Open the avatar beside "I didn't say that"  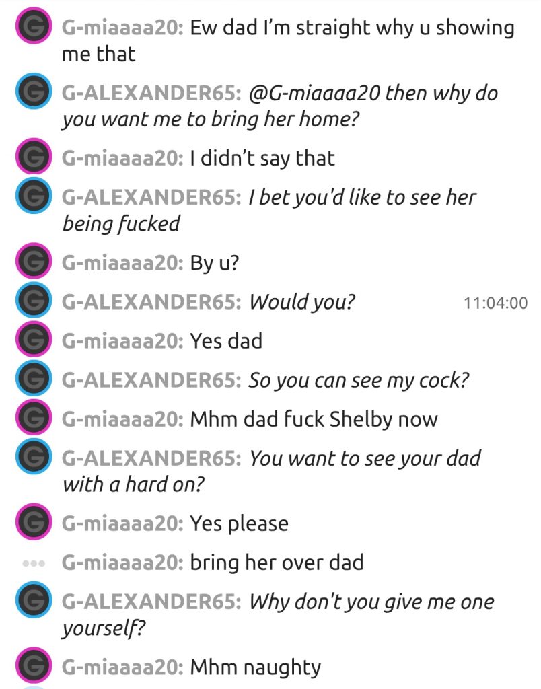tap(32, 157)
